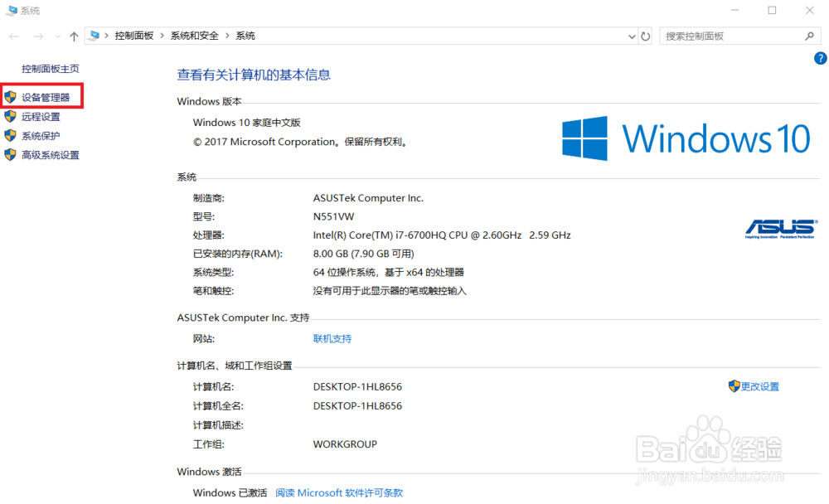This screenshot has width=829, height=504.
Task: Click the system icon in title bar
Action: click(11, 10)
